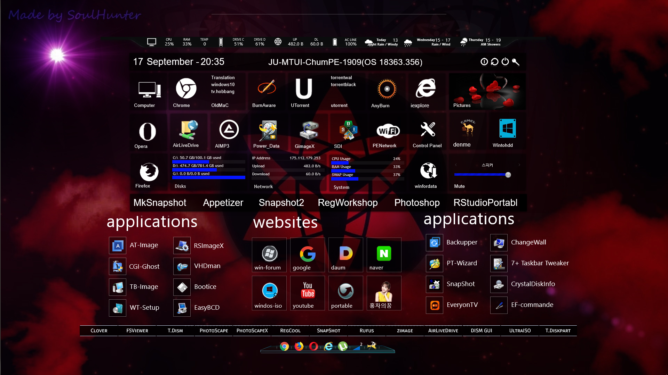Open the Pictures thumbnail
This screenshot has height=375, width=668.
tap(487, 92)
